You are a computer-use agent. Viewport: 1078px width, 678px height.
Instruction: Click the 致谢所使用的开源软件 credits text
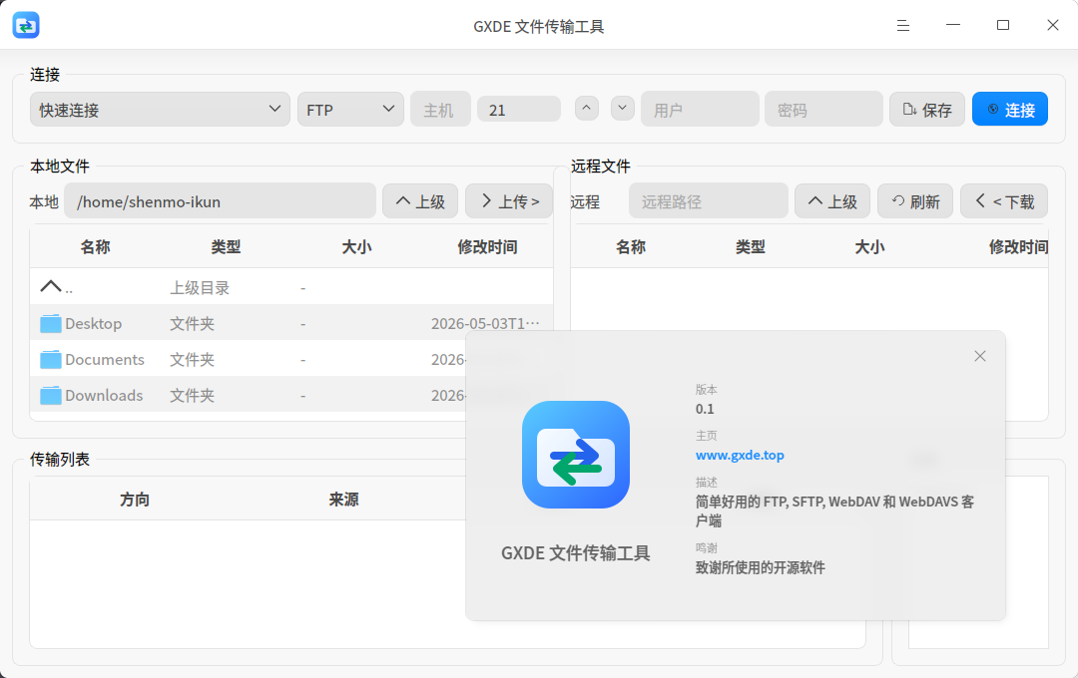[761, 567]
